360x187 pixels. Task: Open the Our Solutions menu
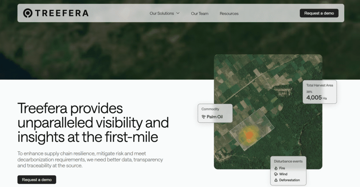point(165,13)
